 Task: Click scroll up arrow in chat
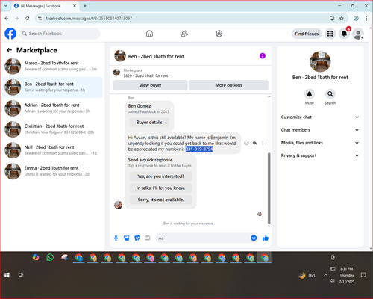point(269,96)
